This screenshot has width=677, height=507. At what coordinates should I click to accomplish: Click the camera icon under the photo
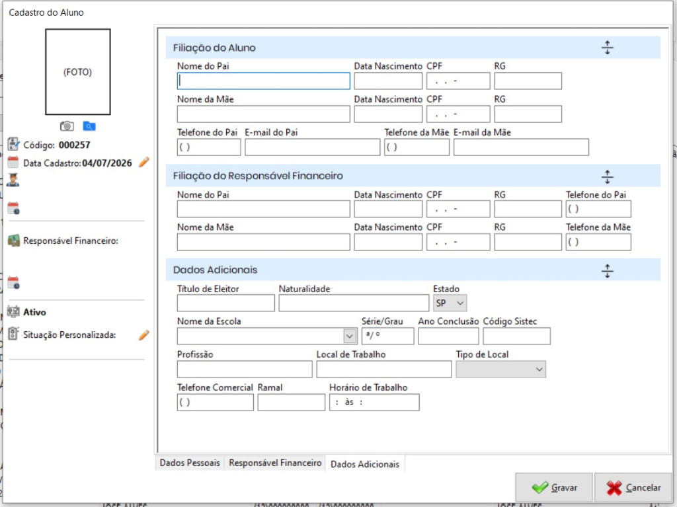point(67,126)
